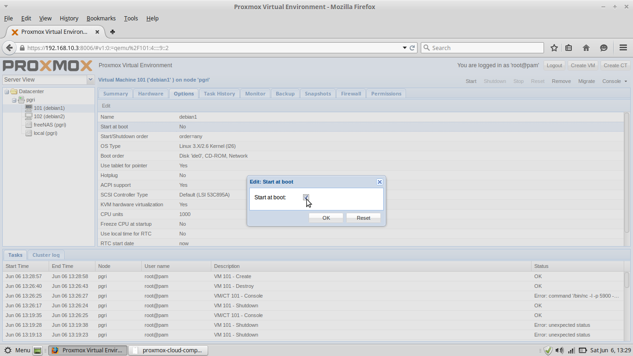Click the show desktop icon on taskbar
The height and width of the screenshot is (356, 633).
click(x=38, y=350)
